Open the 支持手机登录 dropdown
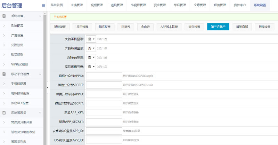This screenshot has width=278, height=145. pyautogui.click(x=91, y=39)
